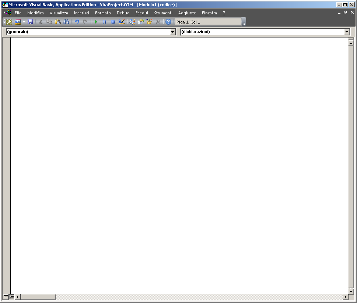This screenshot has width=357, height=303.
Task: Open Find with the binoculars icon
Action: pos(66,22)
